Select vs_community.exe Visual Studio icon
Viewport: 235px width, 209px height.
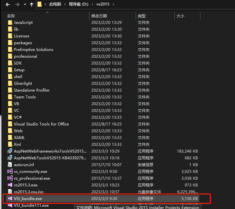[10, 171]
